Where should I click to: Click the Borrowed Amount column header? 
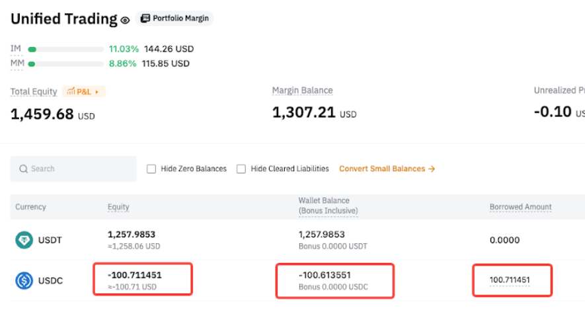[520, 207]
